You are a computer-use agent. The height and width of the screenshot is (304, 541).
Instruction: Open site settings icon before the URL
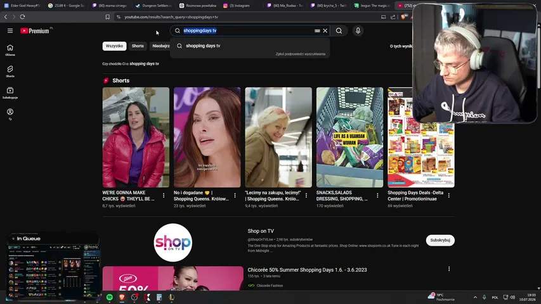pyautogui.click(x=119, y=17)
